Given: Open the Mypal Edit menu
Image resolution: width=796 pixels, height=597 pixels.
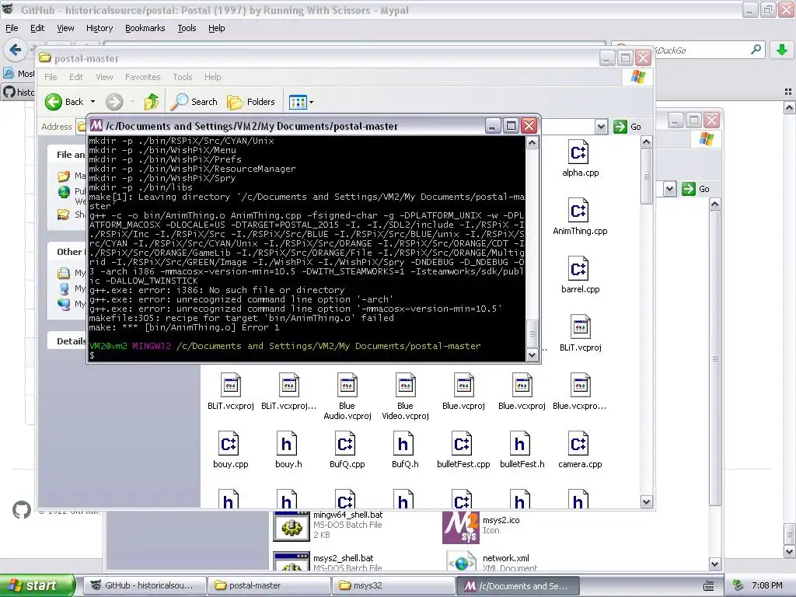Looking at the screenshot, I should pos(37,29).
